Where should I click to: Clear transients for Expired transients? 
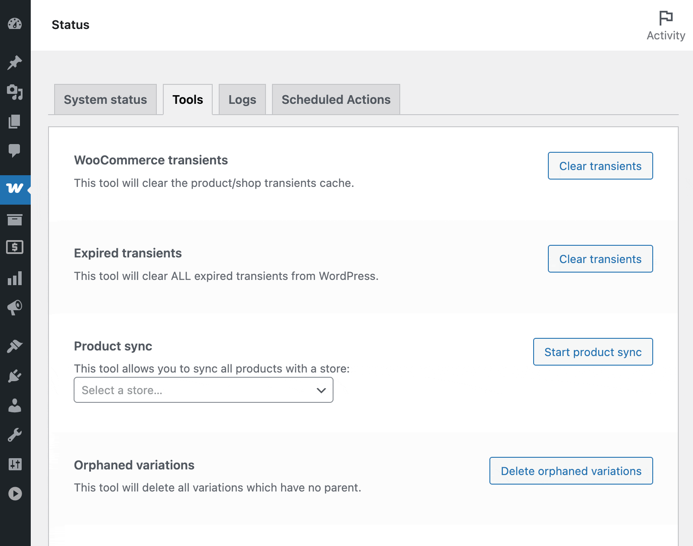[600, 259]
